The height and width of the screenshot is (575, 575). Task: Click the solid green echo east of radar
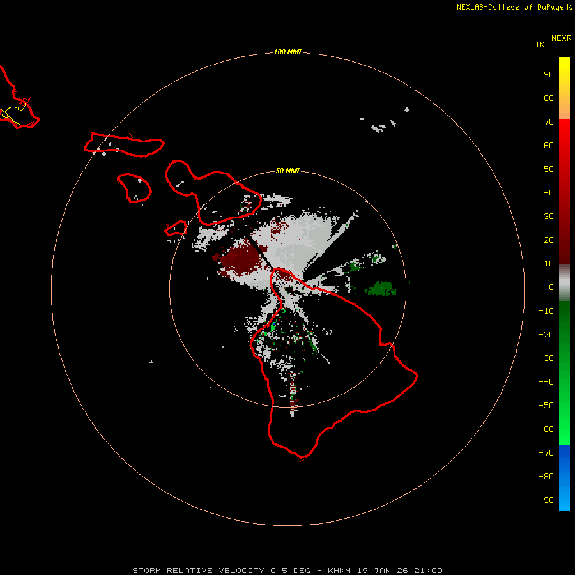381,289
